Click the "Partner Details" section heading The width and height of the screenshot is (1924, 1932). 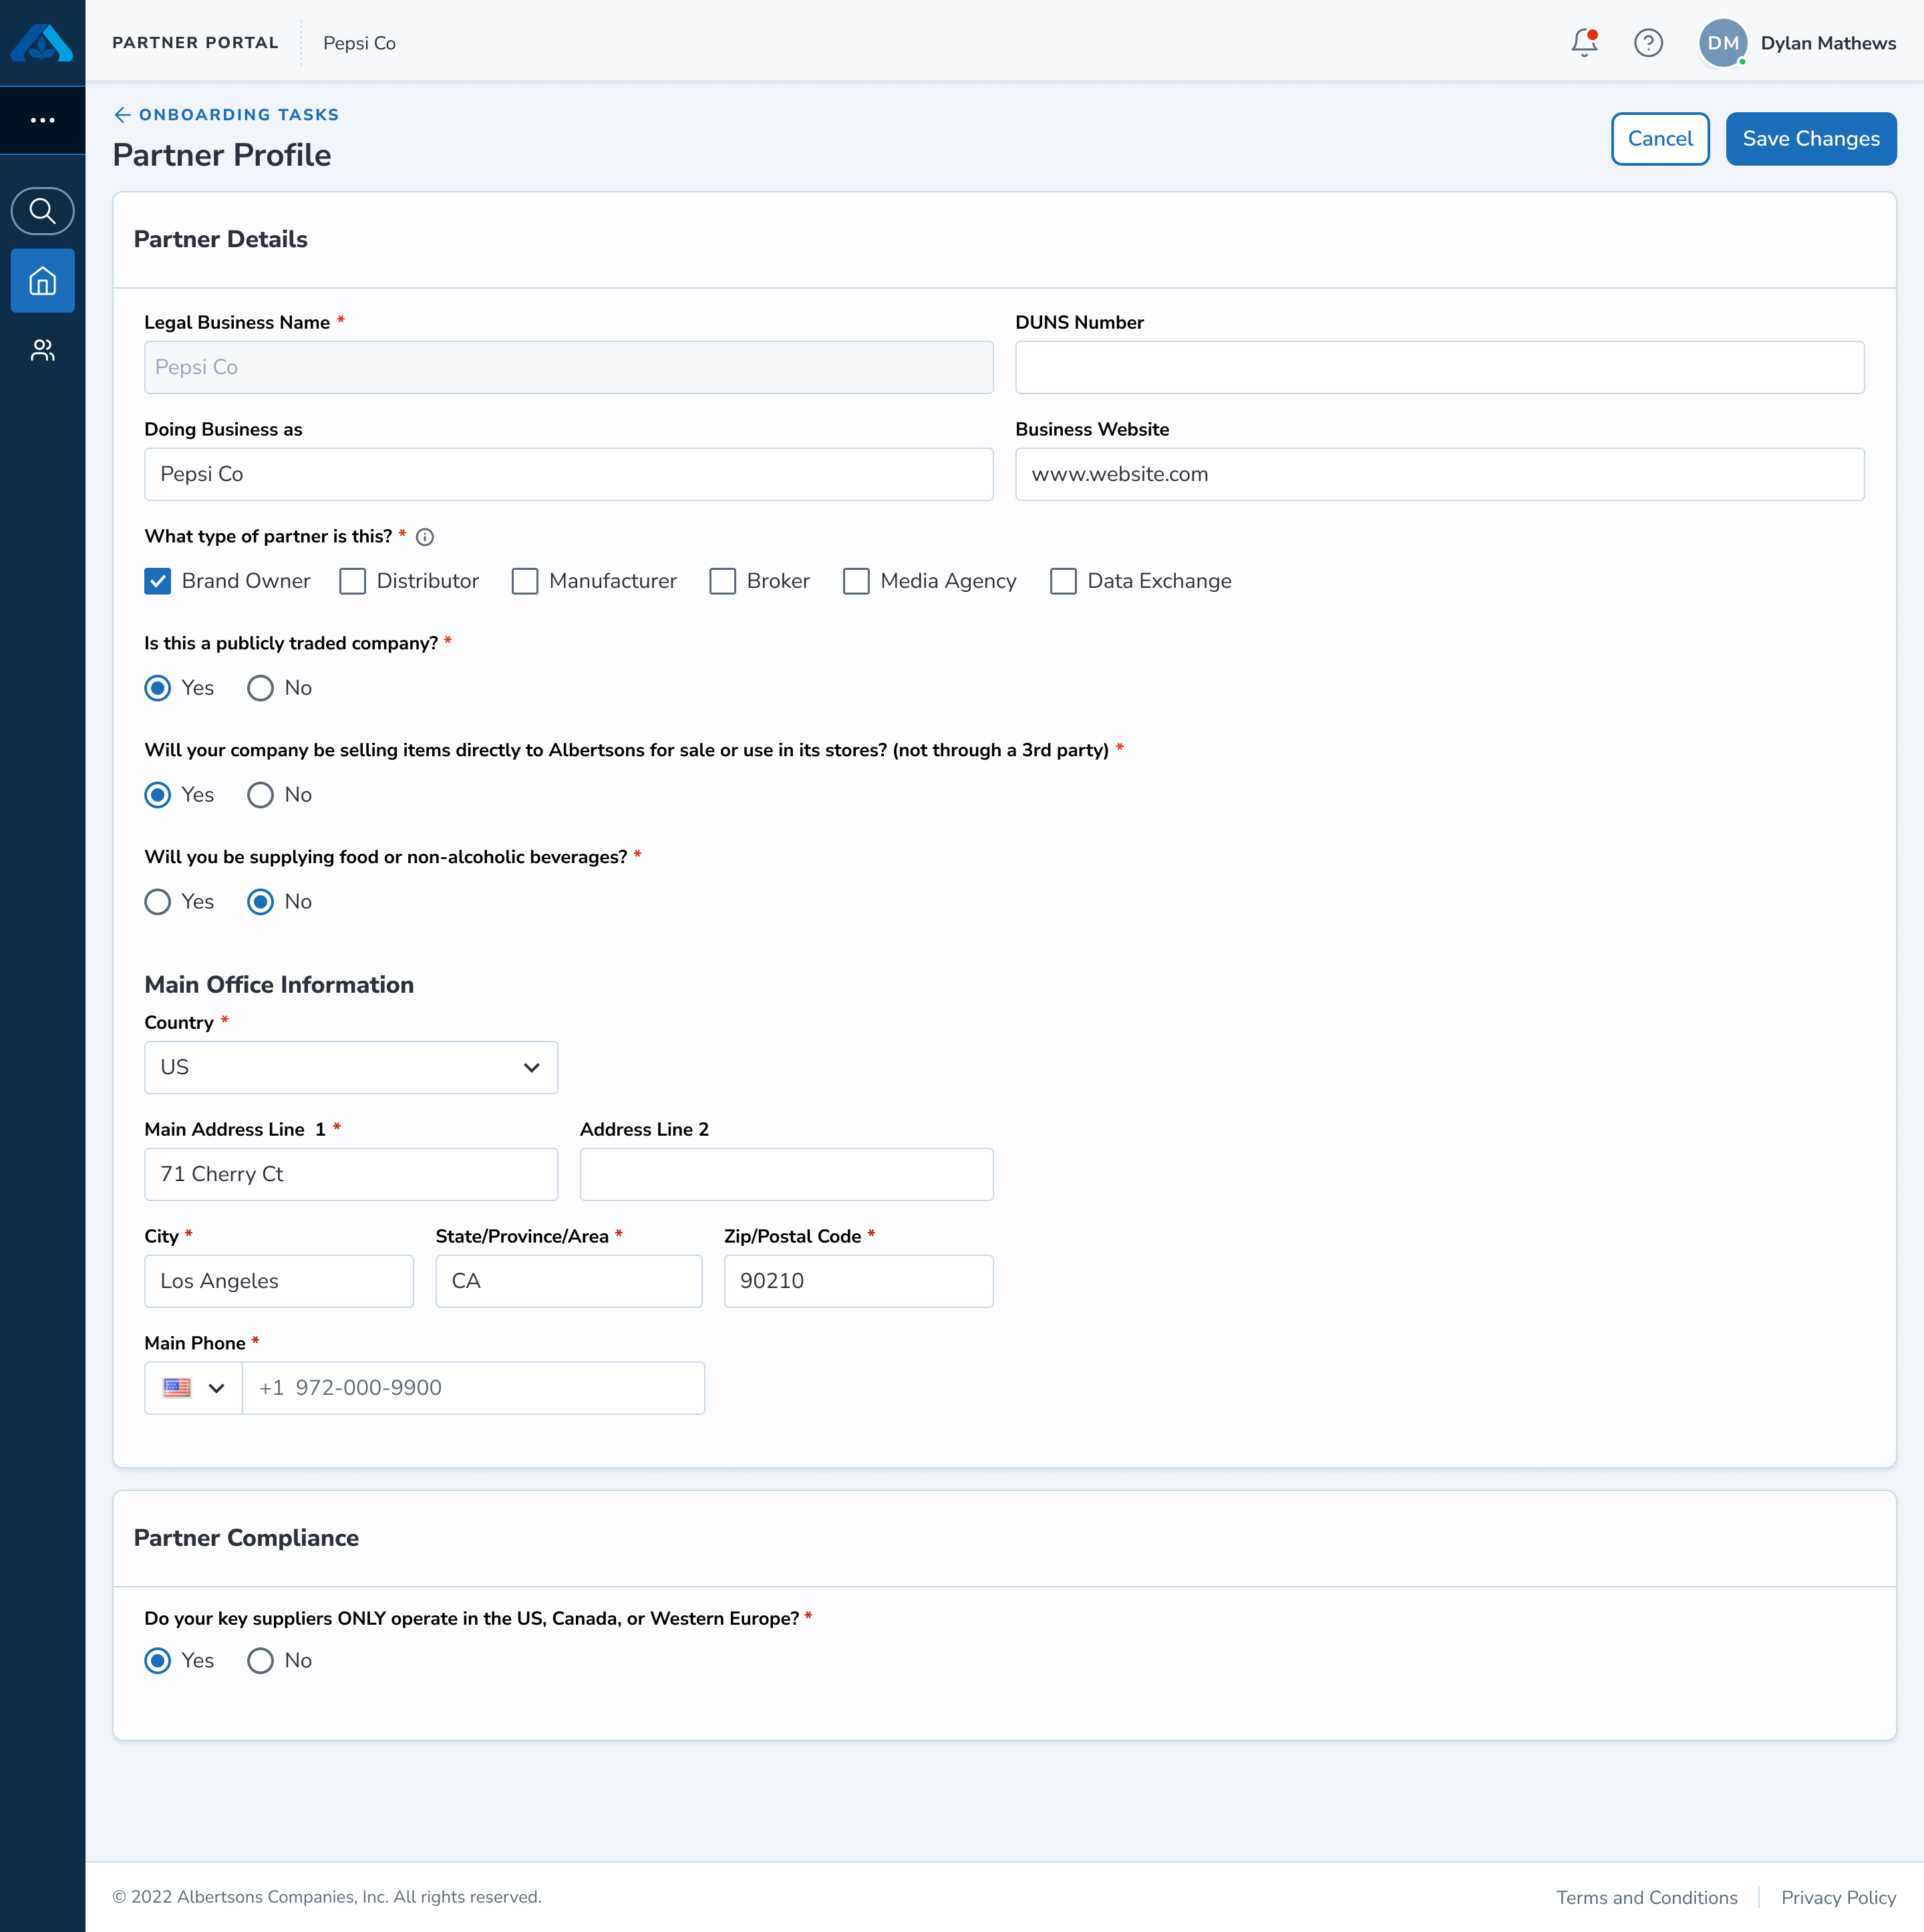220,240
